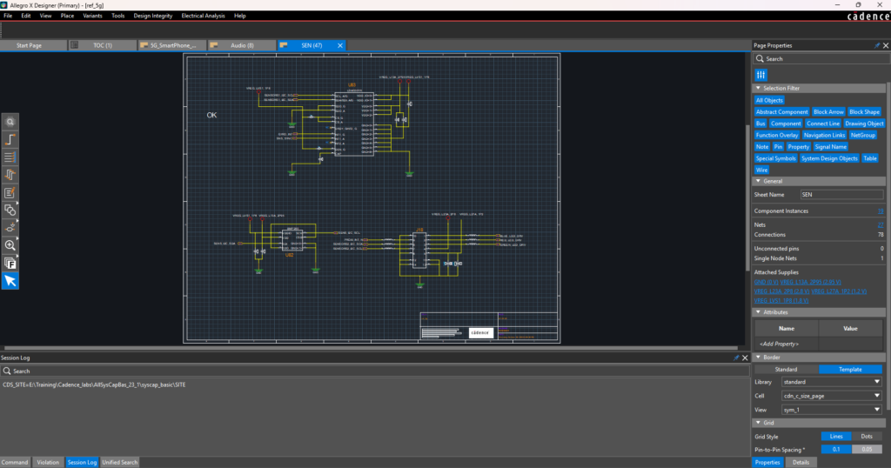Collapse the Selection Filter section
This screenshot has width=891, height=468.
coord(757,88)
